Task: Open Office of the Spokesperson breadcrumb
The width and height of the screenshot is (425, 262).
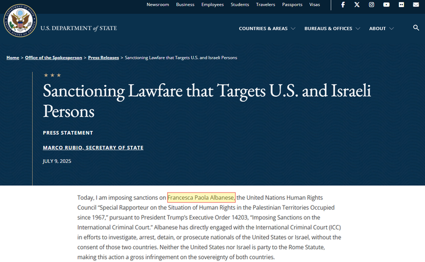Action: point(54,58)
